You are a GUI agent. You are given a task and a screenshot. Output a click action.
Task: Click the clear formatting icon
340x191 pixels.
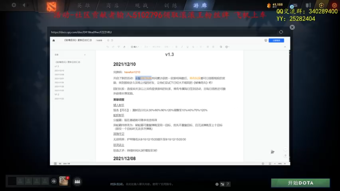click(124, 47)
